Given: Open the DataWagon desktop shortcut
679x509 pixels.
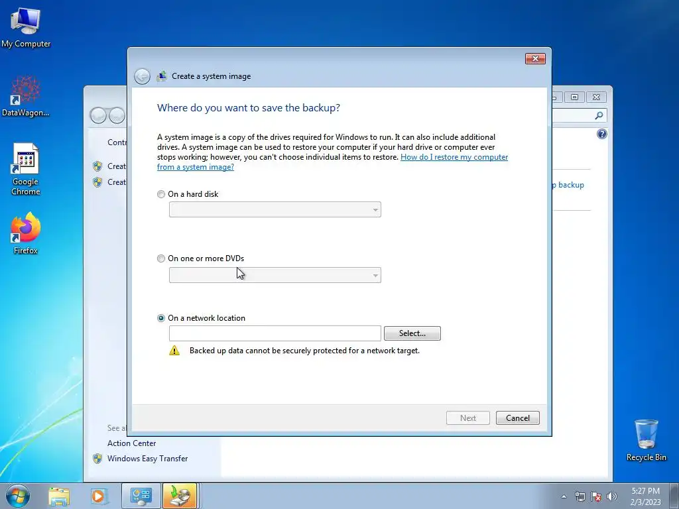Looking at the screenshot, I should click(x=26, y=96).
